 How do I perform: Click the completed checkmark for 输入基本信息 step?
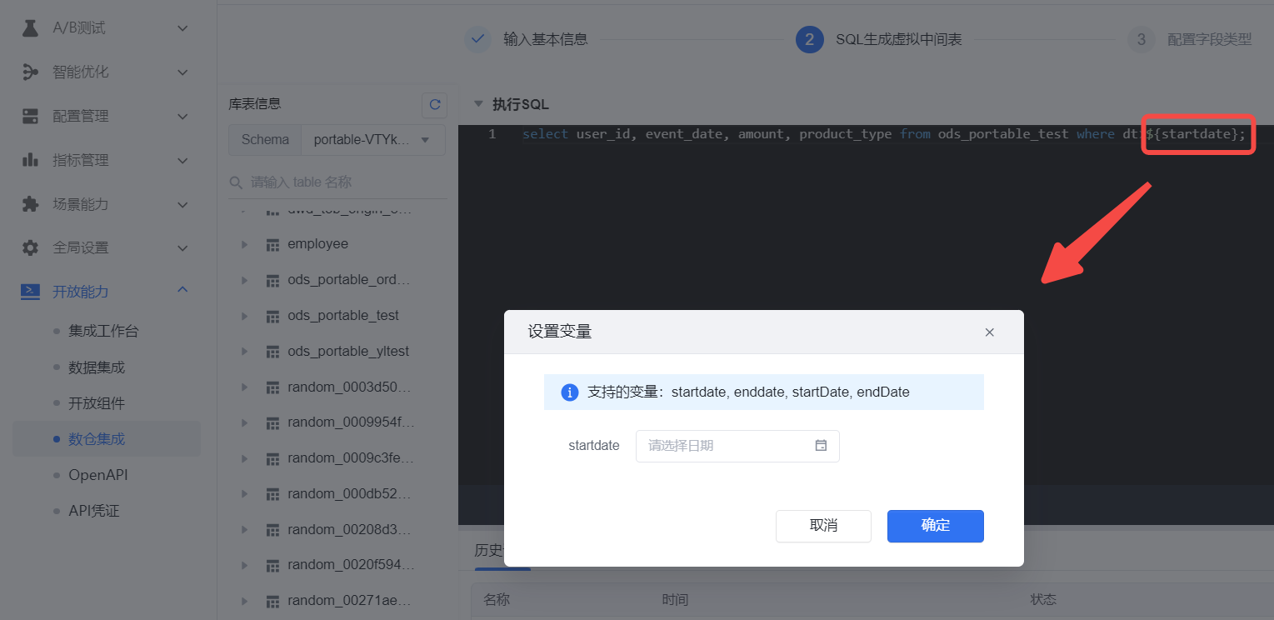pos(477,39)
